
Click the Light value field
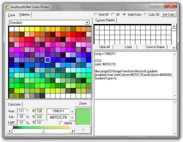[x=21, y=122]
